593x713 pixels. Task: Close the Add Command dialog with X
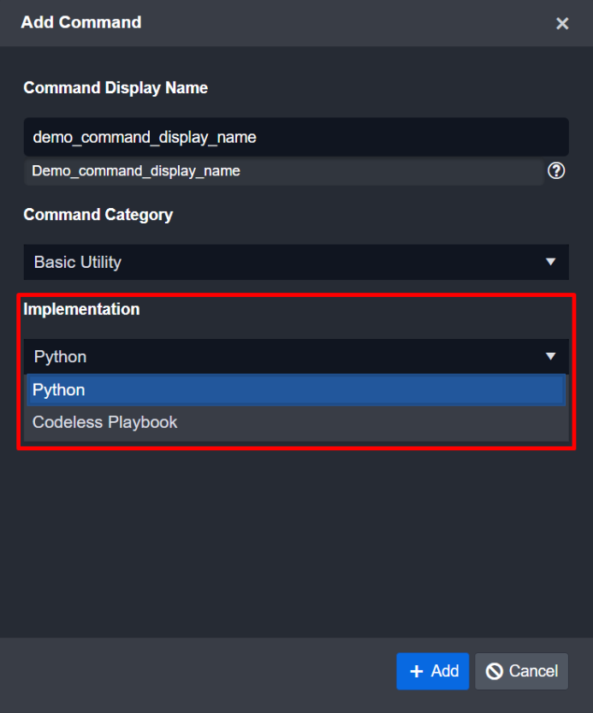(562, 24)
